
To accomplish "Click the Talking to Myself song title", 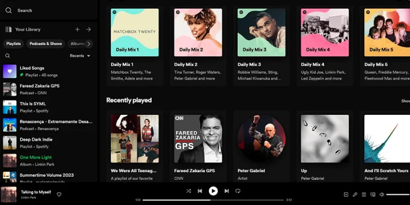I will pos(36,192).
